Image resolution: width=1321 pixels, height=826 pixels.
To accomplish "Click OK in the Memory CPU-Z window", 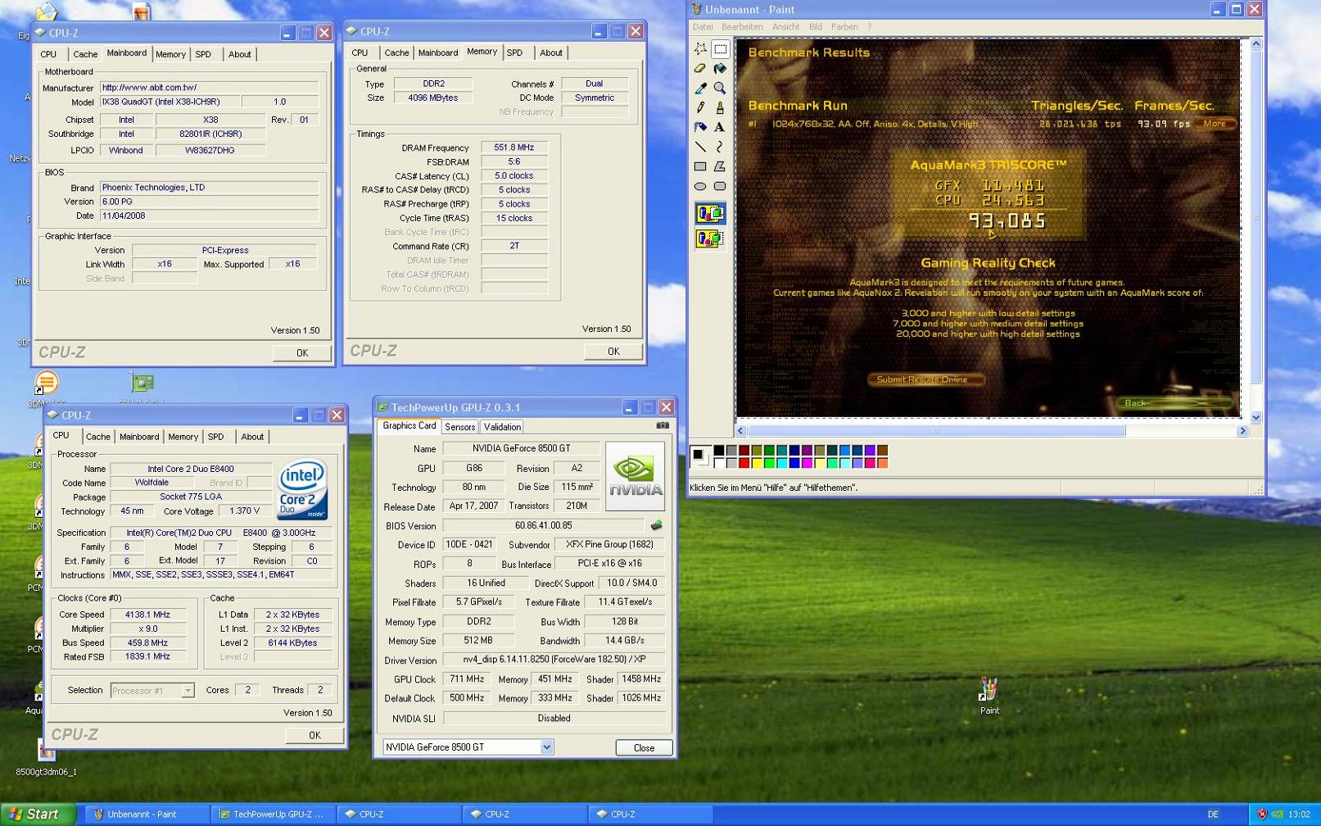I will (613, 352).
